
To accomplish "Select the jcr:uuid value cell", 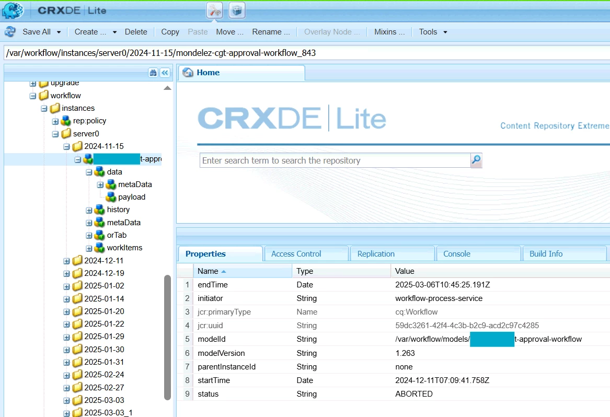I will (x=467, y=326).
